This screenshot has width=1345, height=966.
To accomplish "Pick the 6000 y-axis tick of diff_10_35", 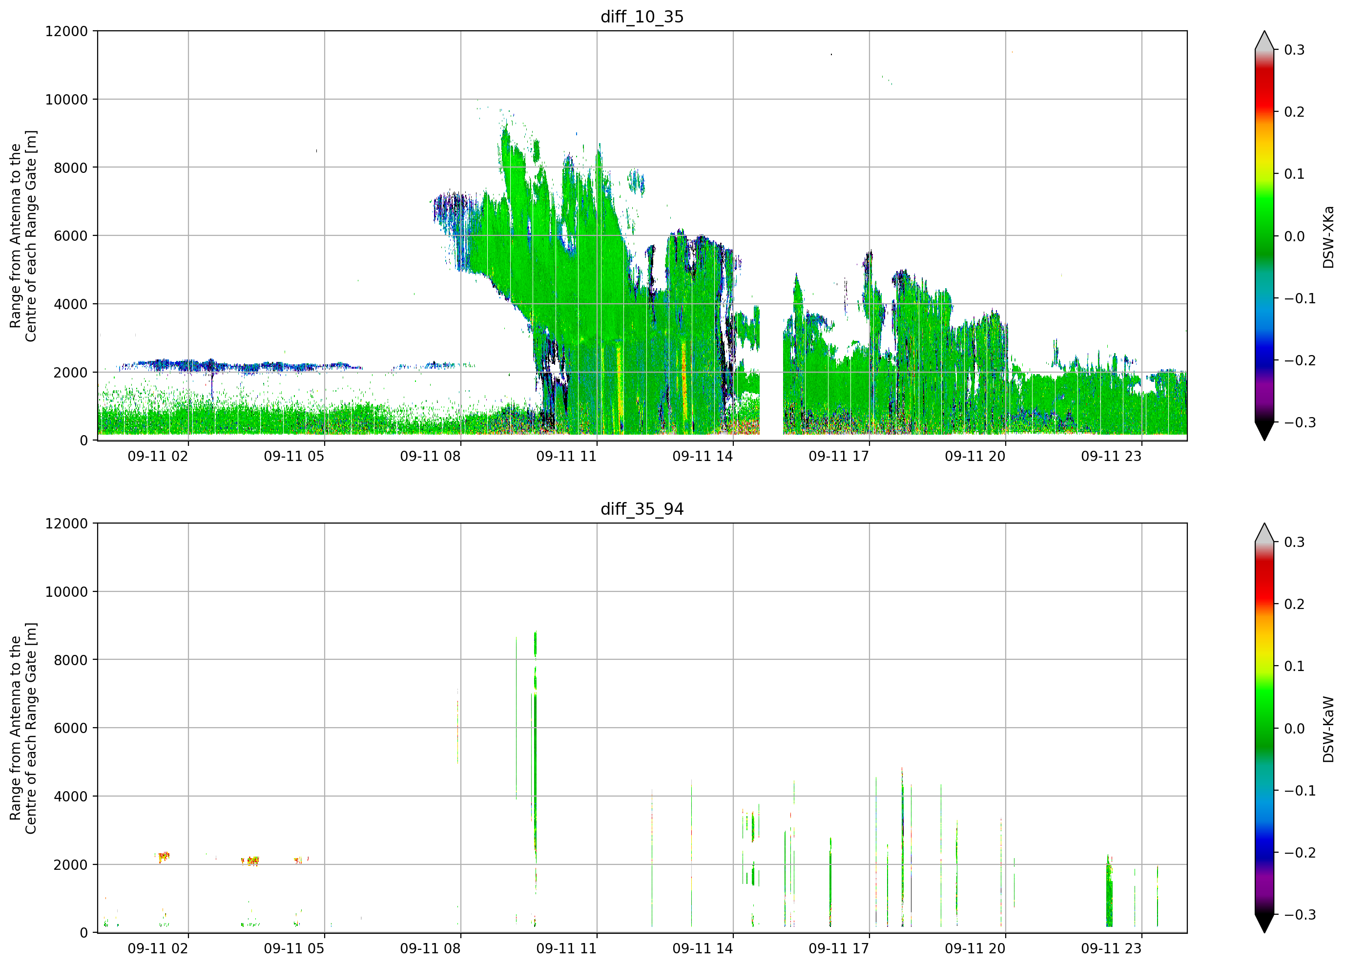I will (x=71, y=235).
